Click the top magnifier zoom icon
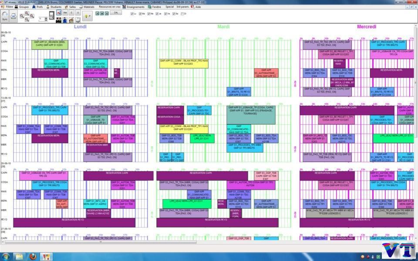This screenshot has height=261, width=418. tap(27, 13)
